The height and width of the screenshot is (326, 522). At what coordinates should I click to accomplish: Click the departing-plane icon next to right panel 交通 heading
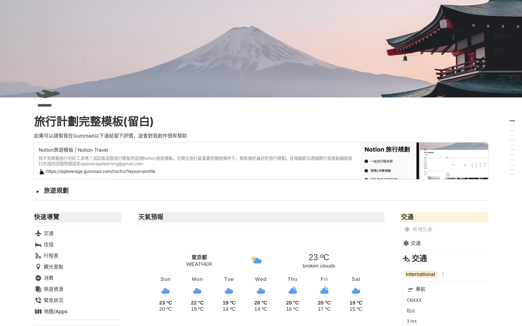pos(406,259)
